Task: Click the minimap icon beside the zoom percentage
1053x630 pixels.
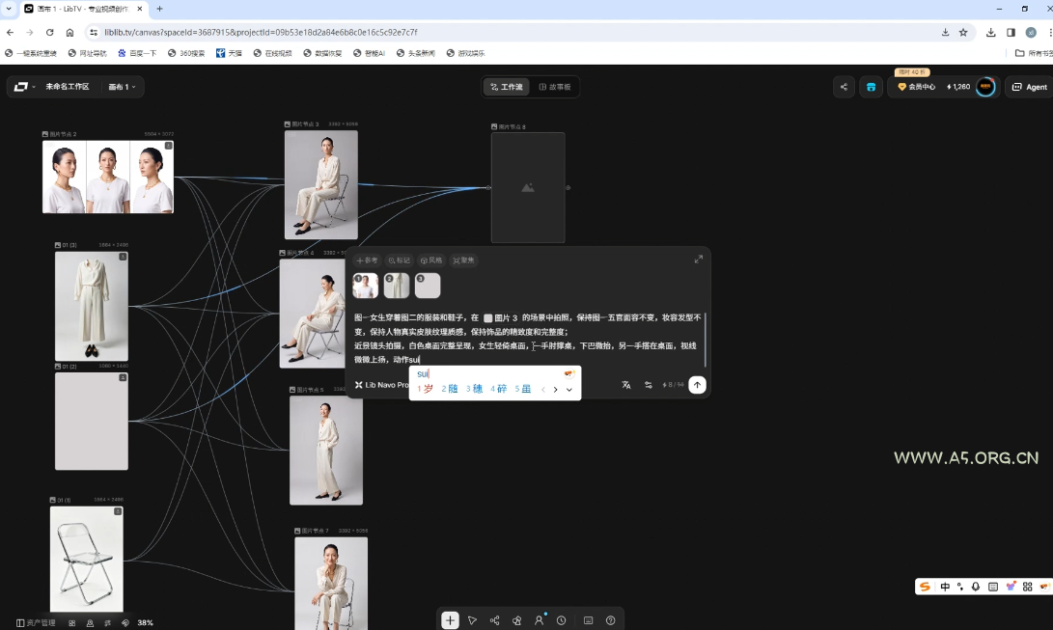Action: click(125, 622)
